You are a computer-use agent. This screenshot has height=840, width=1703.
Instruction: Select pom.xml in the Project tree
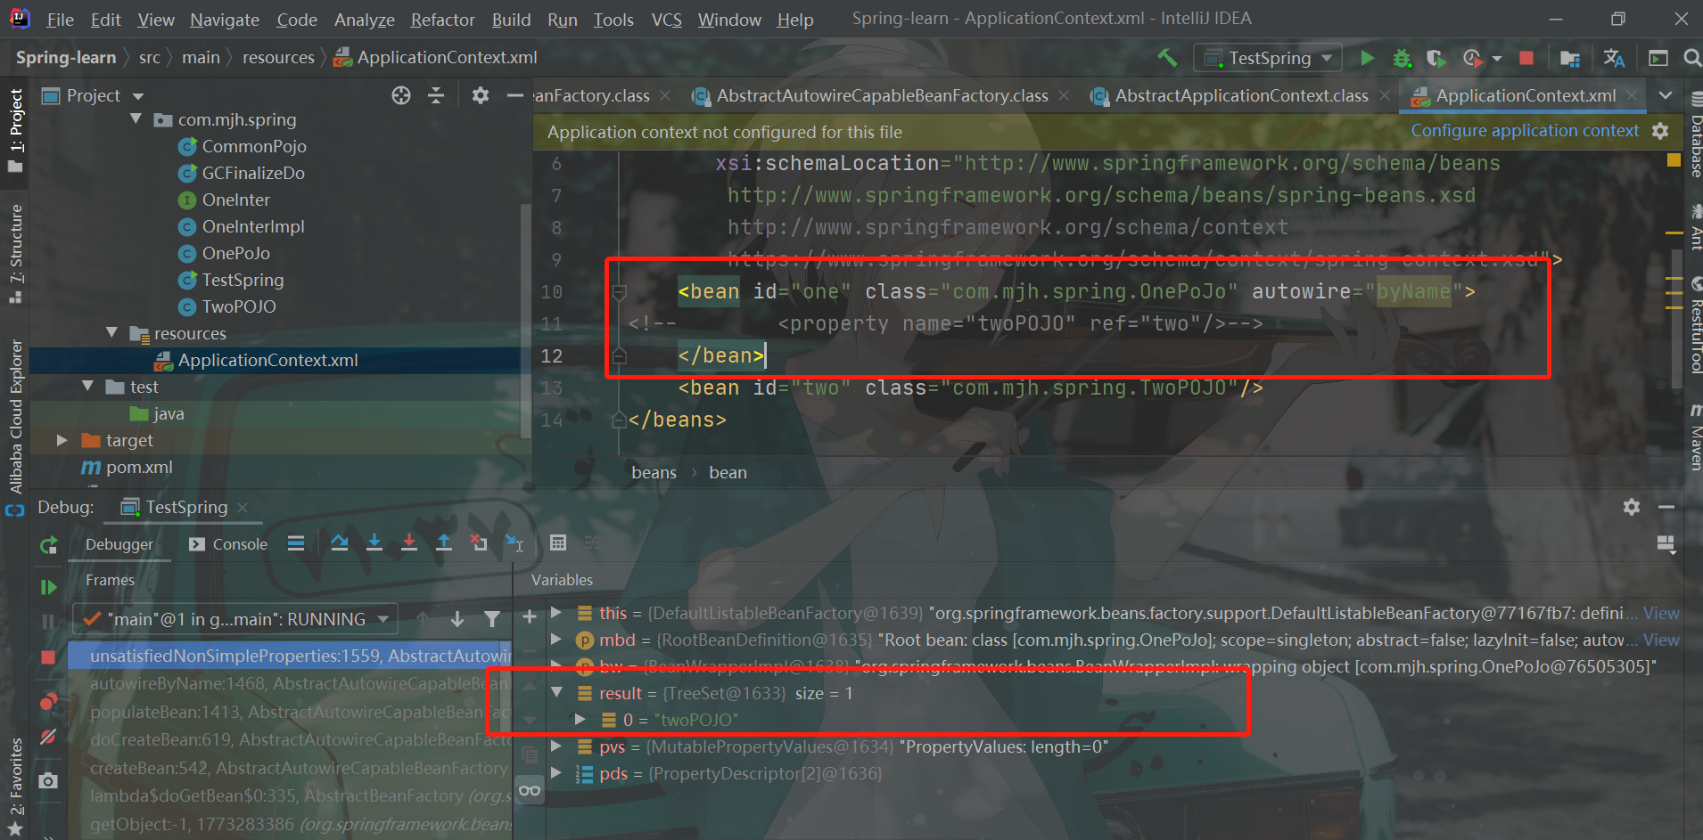139,467
